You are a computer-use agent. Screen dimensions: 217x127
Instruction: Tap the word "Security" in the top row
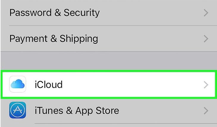click(x=81, y=13)
